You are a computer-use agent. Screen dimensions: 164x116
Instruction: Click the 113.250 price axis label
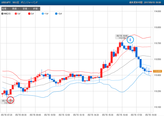pyautogui.click(x=157, y=91)
